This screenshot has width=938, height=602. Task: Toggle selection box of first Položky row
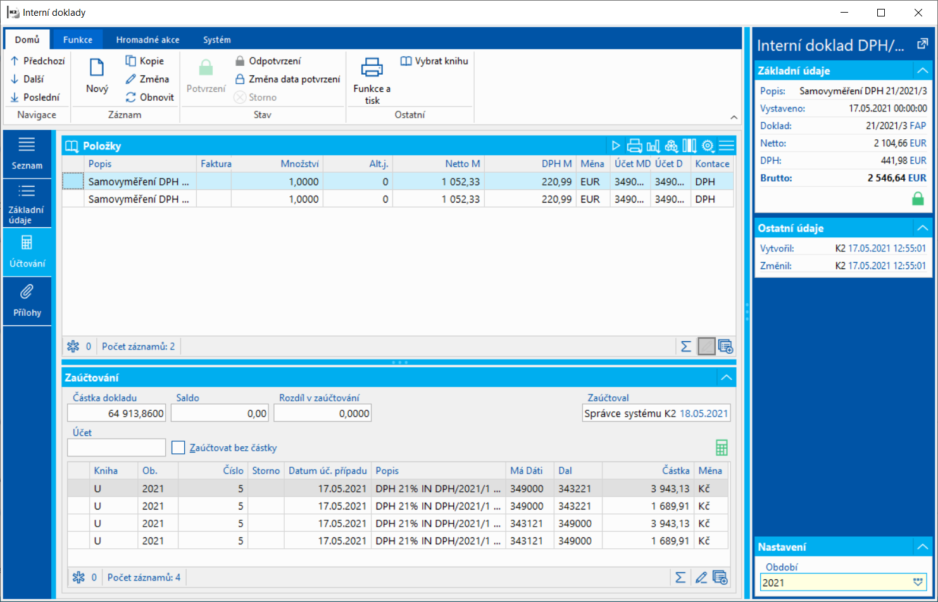pos(73,182)
